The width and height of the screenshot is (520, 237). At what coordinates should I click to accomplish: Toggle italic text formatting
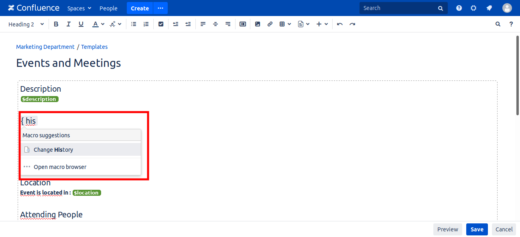[69, 24]
